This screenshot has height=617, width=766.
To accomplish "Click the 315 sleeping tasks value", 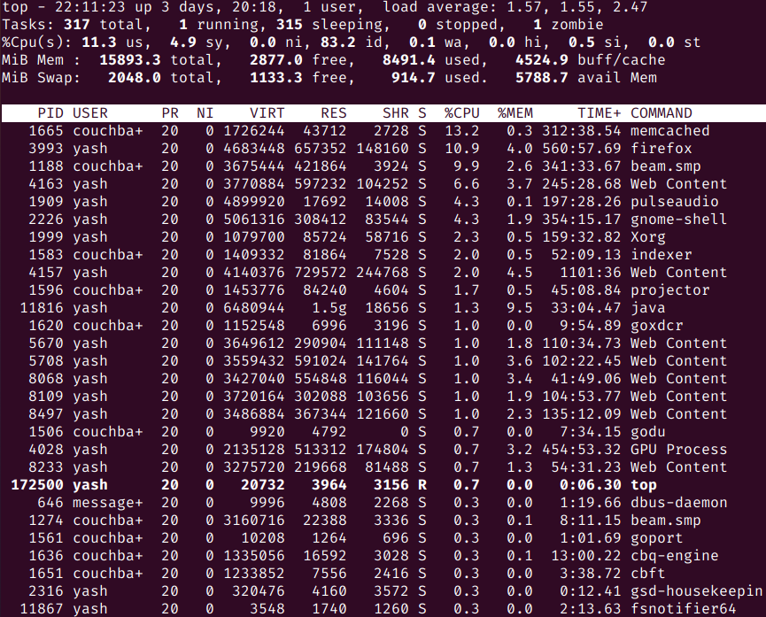I will (x=290, y=25).
